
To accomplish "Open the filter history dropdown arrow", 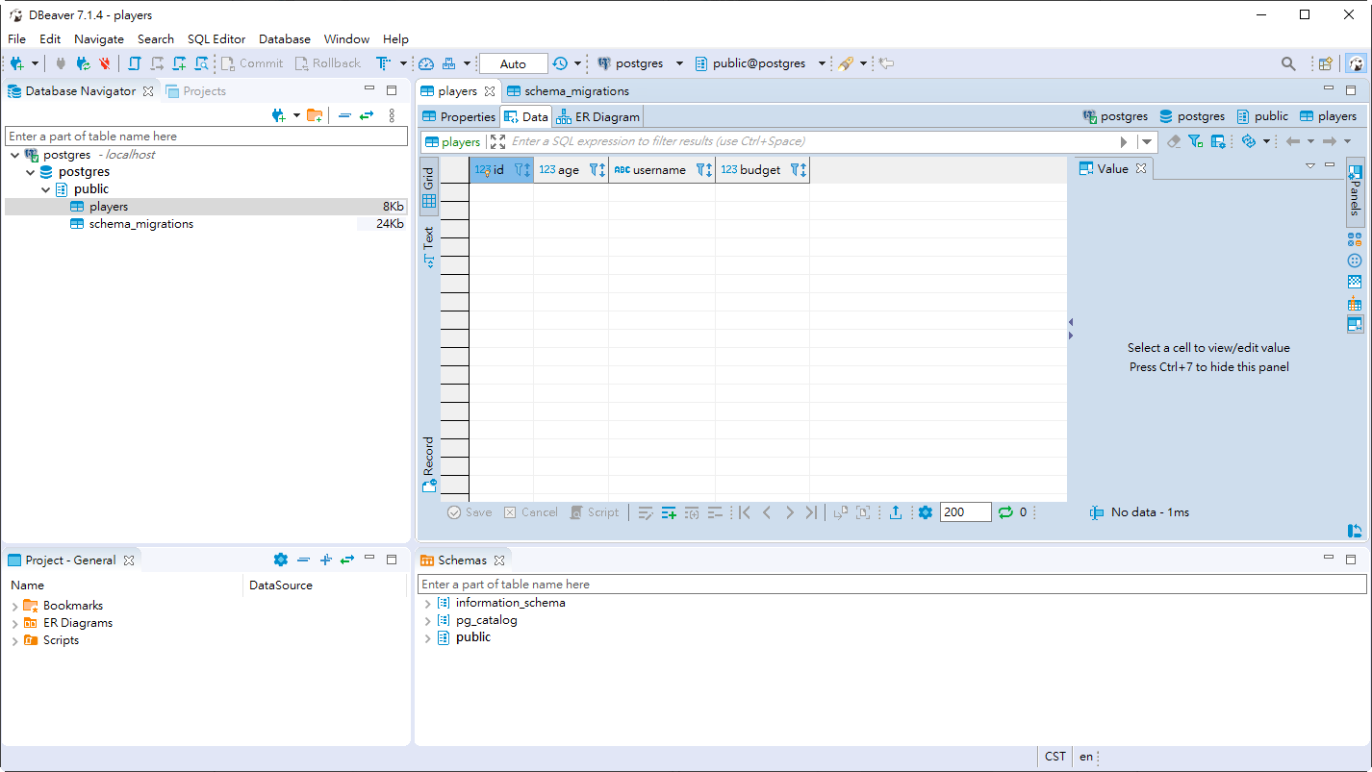I will coord(1147,141).
